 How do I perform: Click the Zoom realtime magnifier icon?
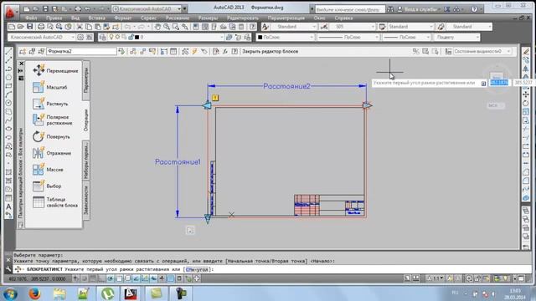coord(167,27)
